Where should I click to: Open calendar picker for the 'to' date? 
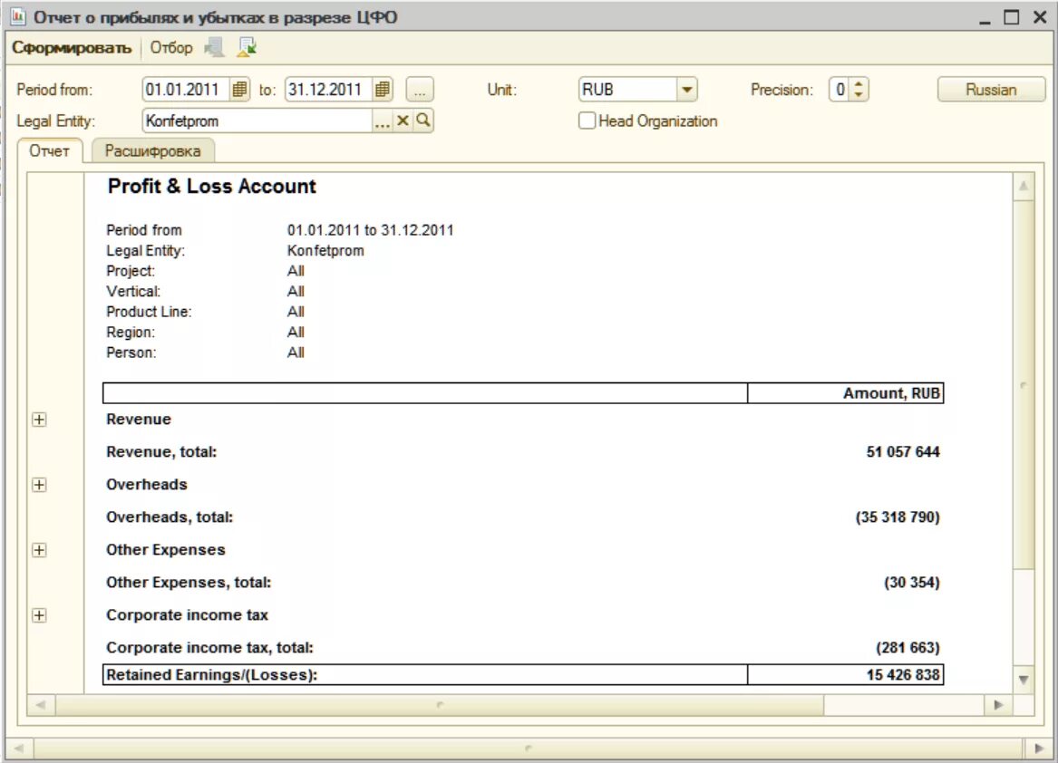click(382, 90)
